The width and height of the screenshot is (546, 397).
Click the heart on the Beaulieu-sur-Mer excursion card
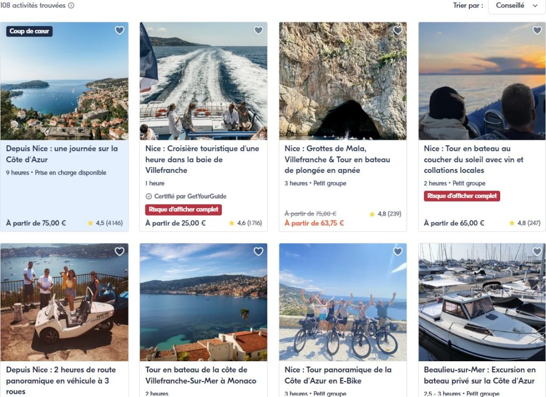(535, 251)
